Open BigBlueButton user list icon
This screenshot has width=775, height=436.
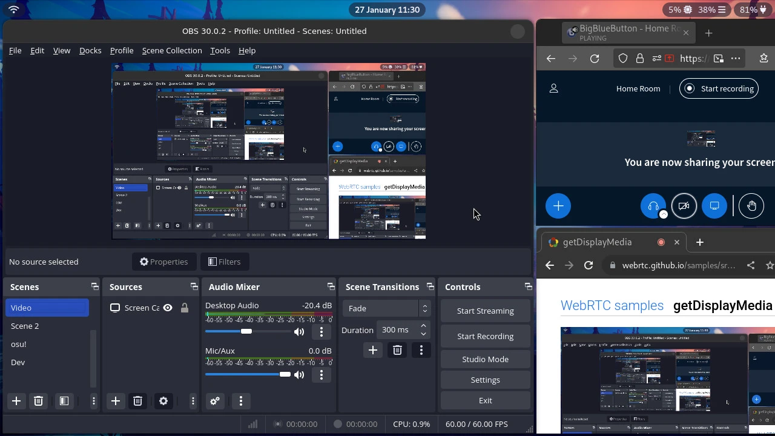coord(553,88)
